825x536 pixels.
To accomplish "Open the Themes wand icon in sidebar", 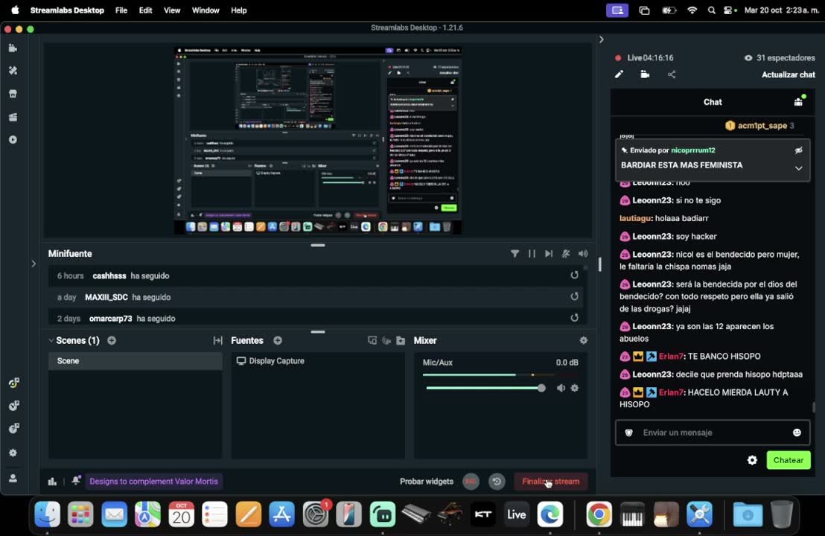I will (x=13, y=71).
